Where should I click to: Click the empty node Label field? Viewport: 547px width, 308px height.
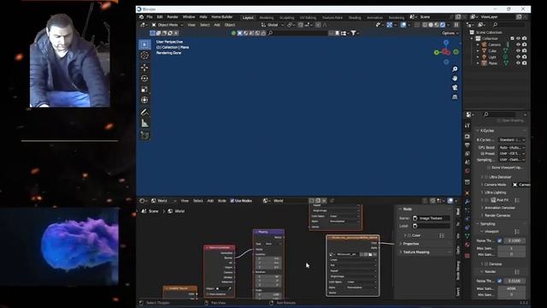[x=431, y=226]
